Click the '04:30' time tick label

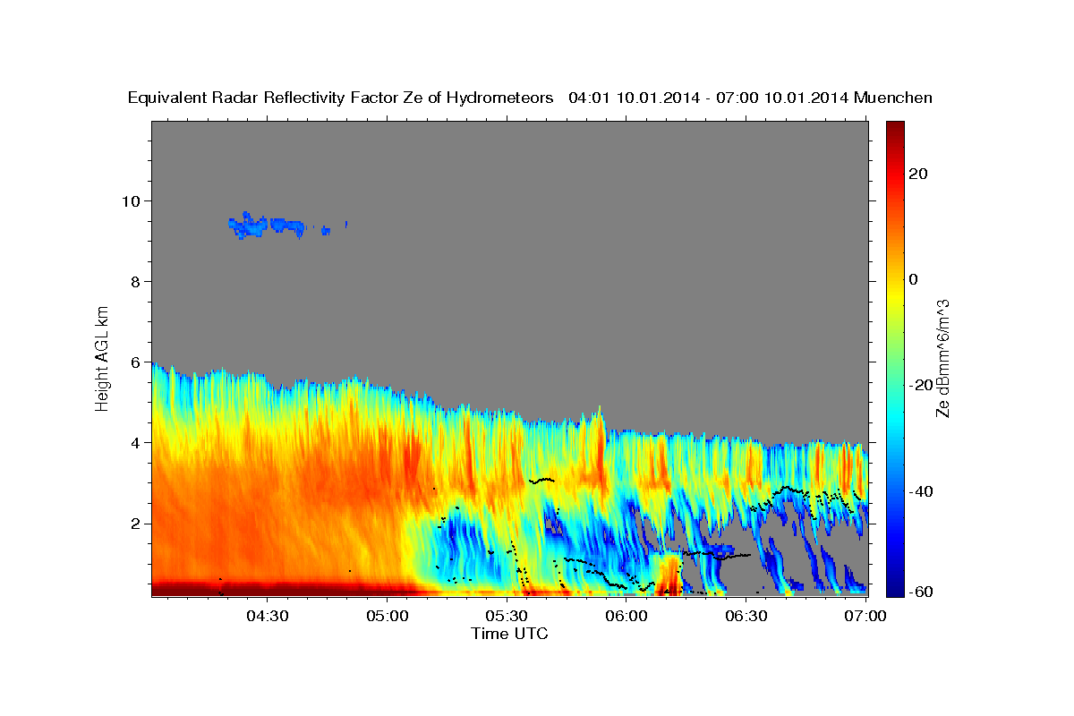point(267,616)
